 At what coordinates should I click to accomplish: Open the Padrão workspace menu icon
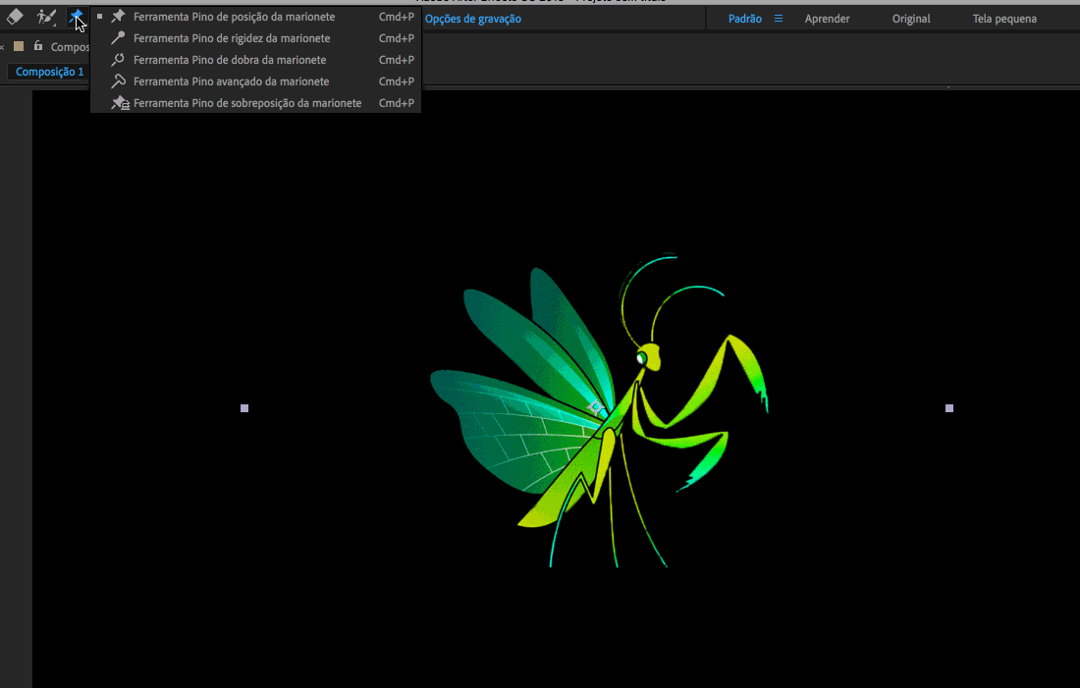779,19
